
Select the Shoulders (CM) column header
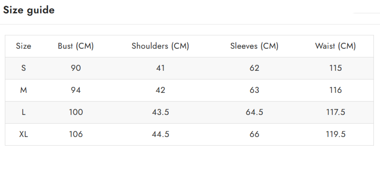tap(160, 46)
